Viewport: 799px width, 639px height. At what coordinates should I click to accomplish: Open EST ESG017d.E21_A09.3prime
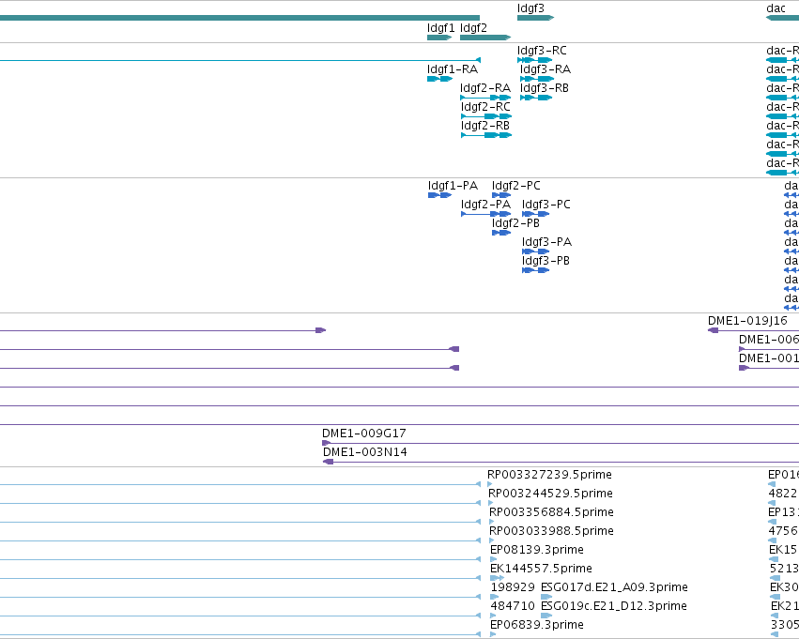(614, 587)
